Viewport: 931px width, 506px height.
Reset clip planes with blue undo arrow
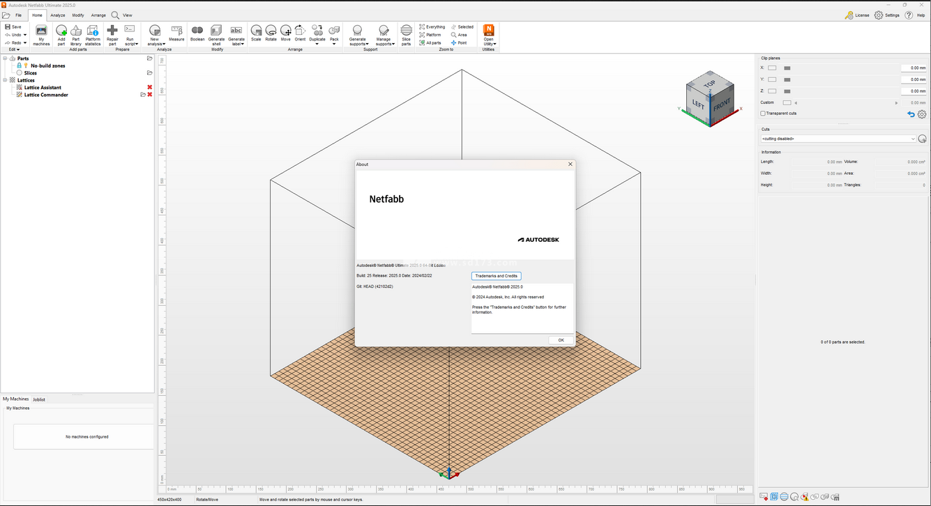[911, 114]
